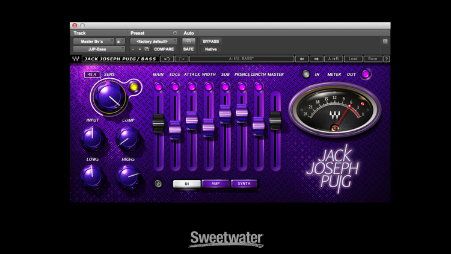The width and height of the screenshot is (451, 254).
Task: Enable automation SAFE button
Action: 188,49
